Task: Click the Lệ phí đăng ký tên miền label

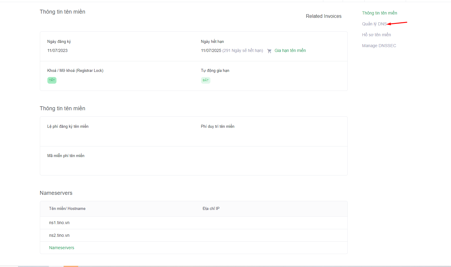Action: [x=68, y=127]
